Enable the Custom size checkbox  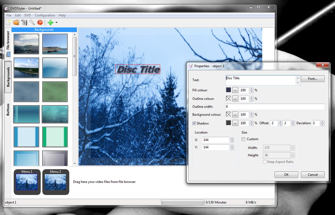243,139
